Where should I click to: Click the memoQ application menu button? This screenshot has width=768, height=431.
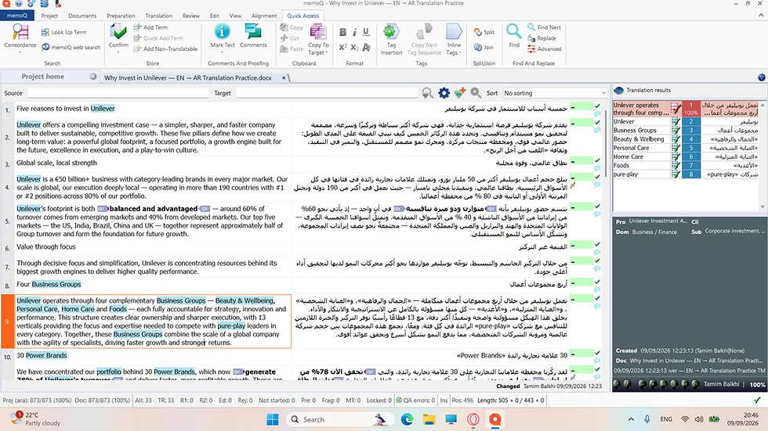click(x=17, y=16)
